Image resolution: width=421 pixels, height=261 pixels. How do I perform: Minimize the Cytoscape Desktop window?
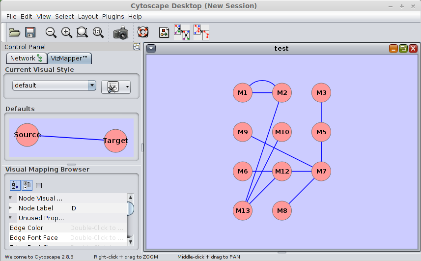point(391,6)
